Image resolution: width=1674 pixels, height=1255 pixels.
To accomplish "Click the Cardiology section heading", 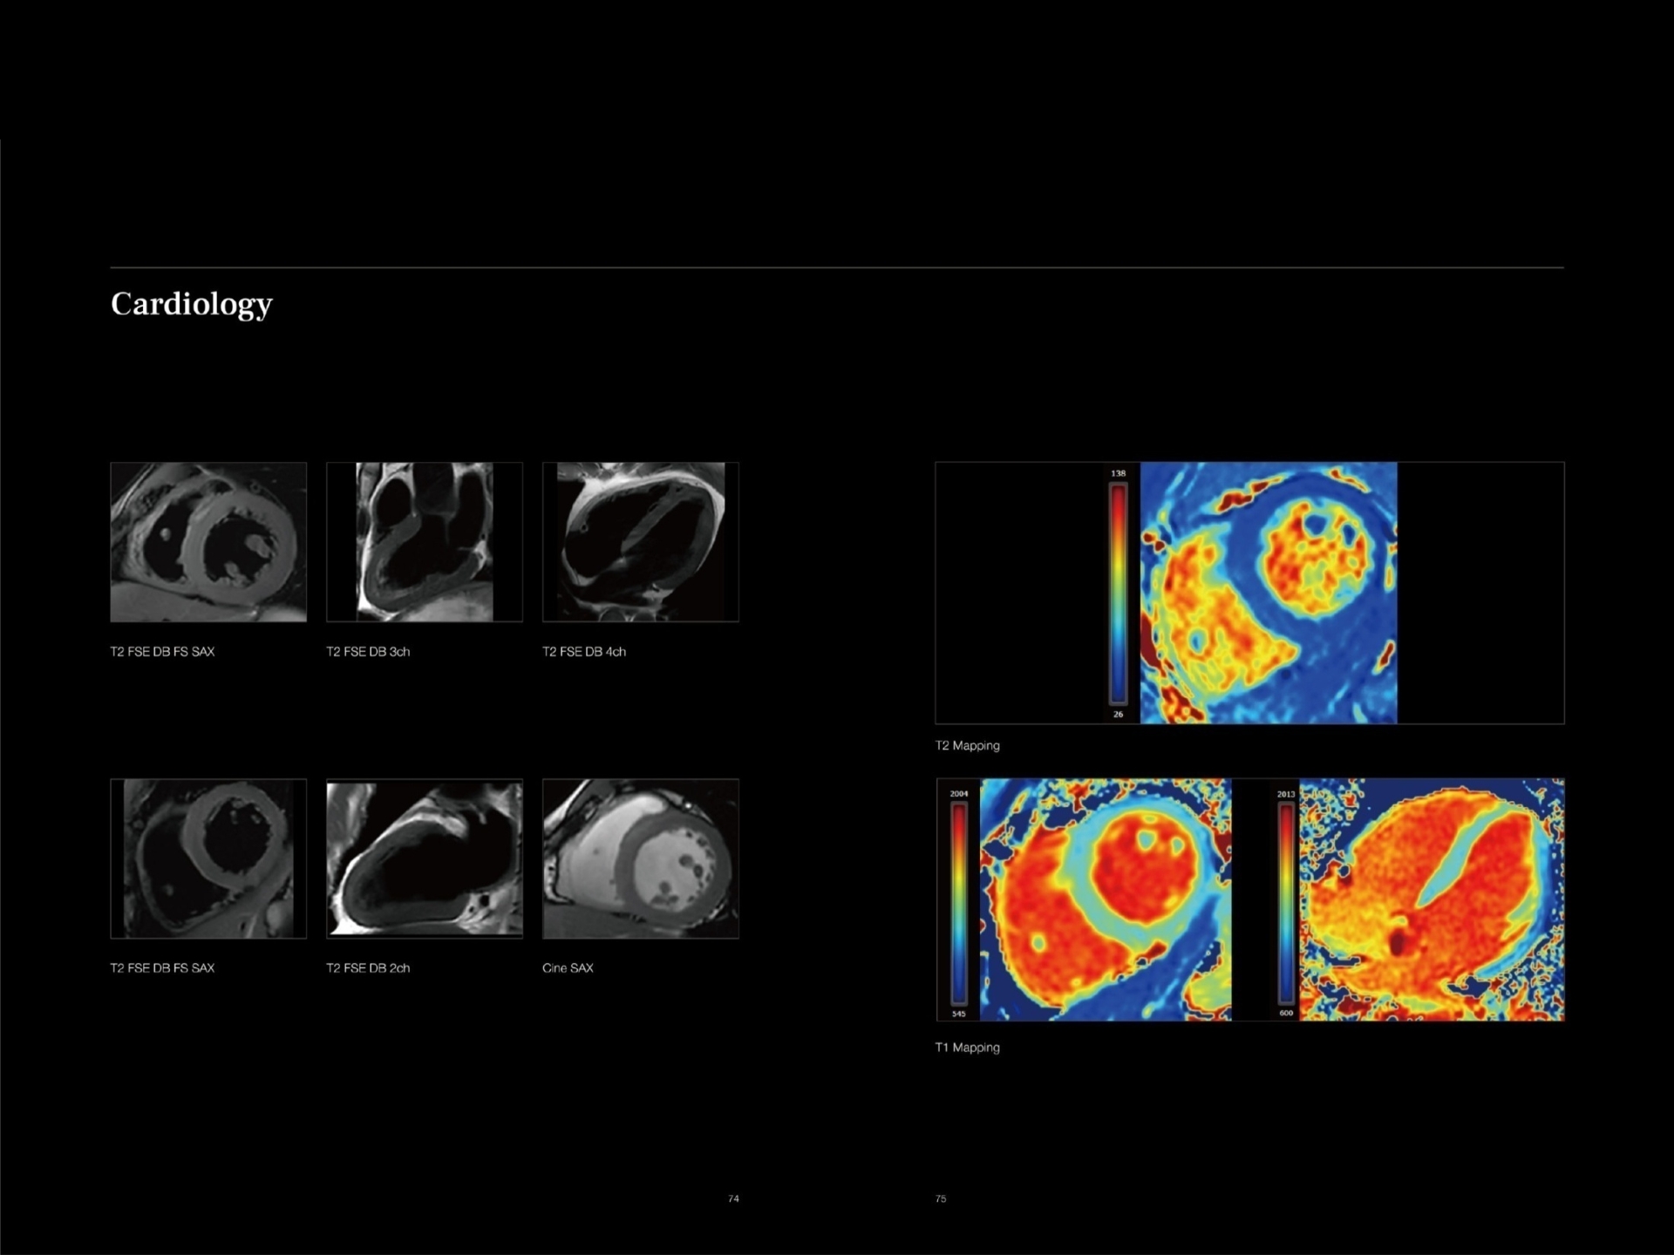I will 190,303.
